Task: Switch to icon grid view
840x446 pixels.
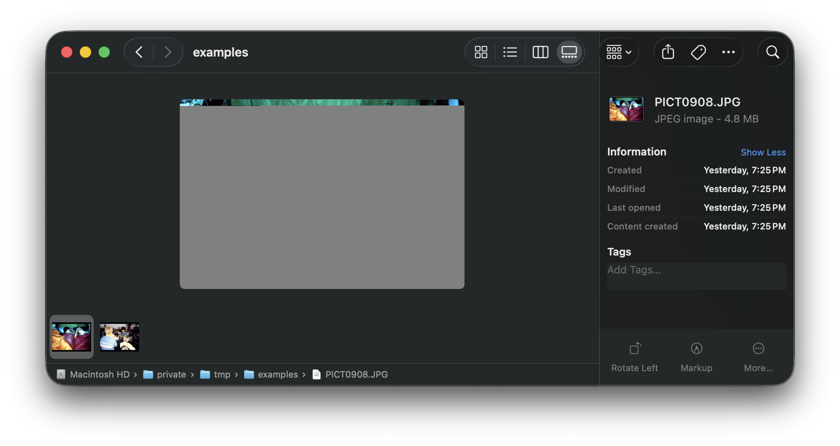Action: pos(481,52)
